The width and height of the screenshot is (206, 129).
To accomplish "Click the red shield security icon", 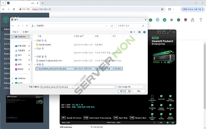I will click(x=185, y=20).
